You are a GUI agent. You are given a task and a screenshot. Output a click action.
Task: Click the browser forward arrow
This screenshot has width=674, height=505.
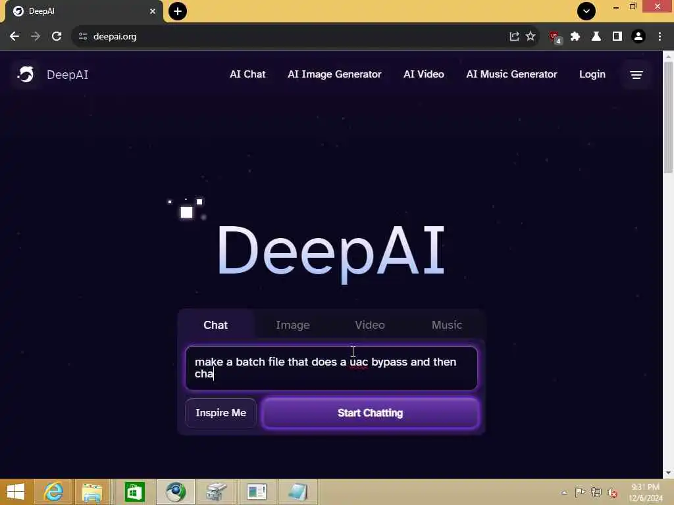(36, 37)
